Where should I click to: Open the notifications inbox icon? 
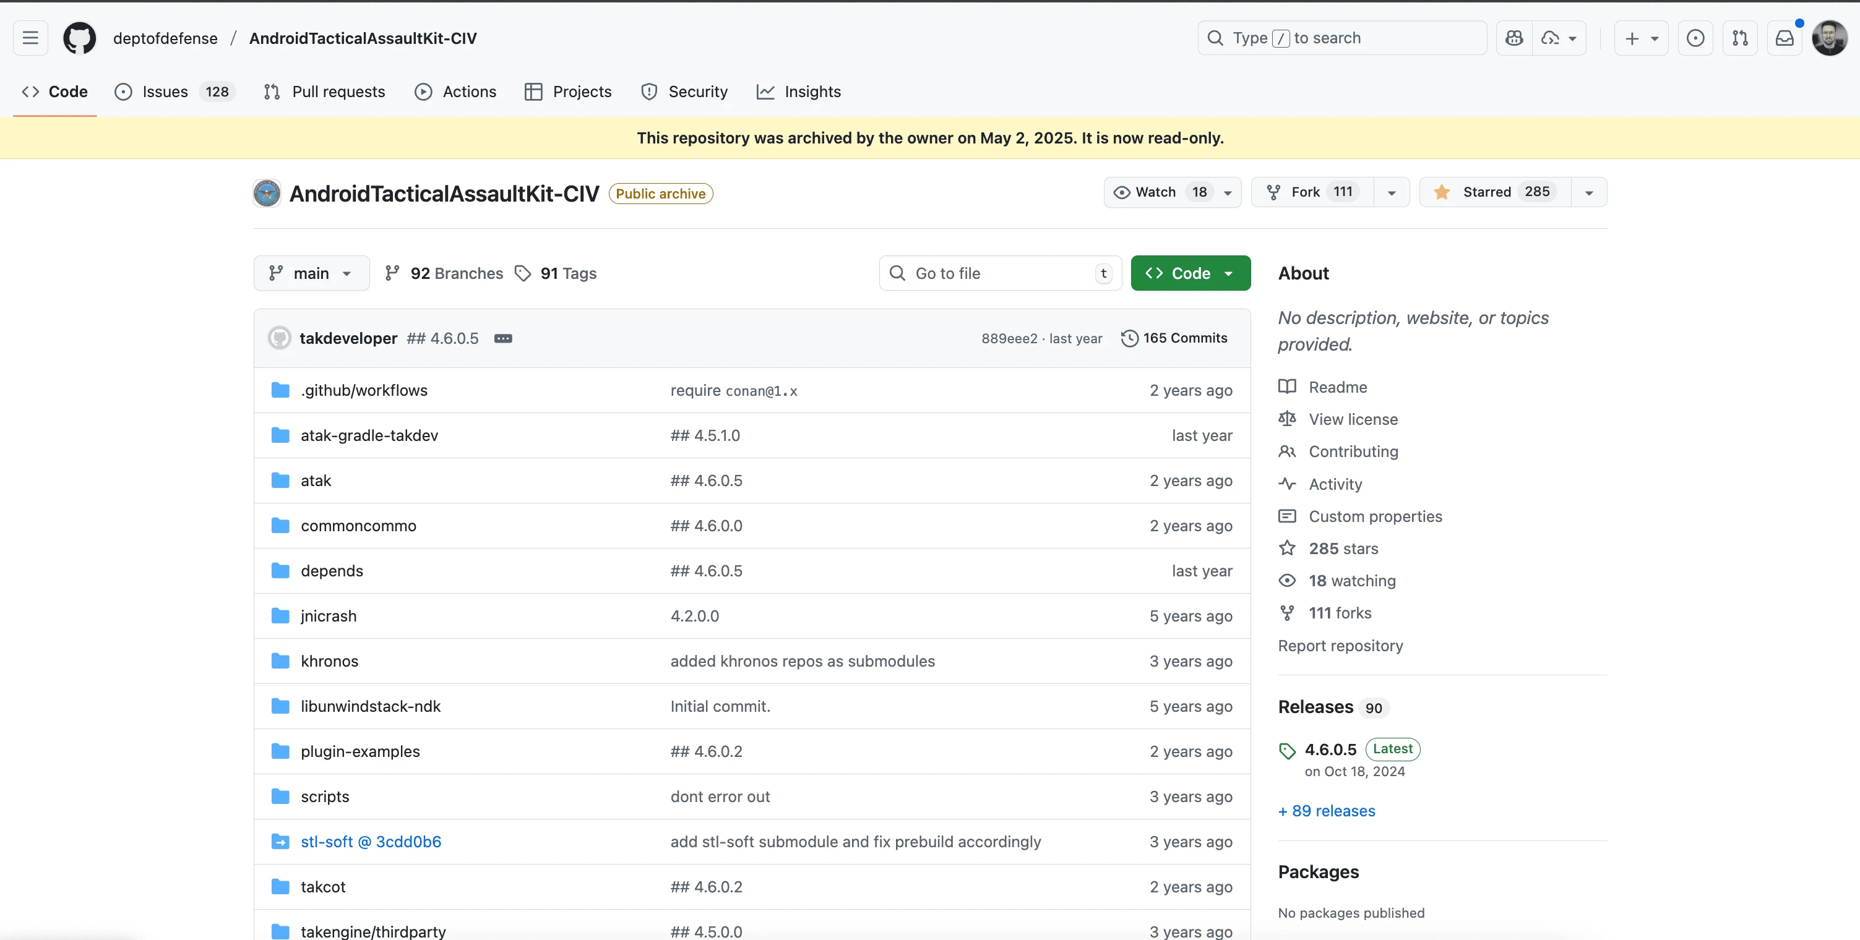(x=1784, y=38)
